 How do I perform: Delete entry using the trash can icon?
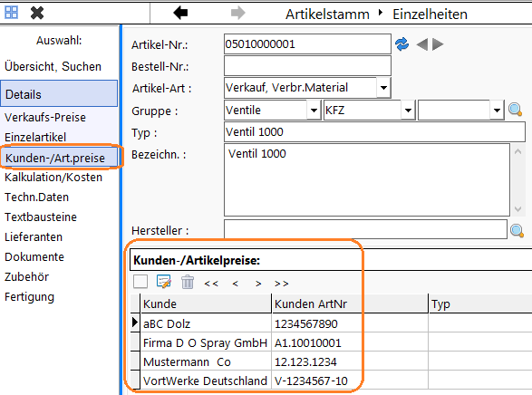[188, 282]
